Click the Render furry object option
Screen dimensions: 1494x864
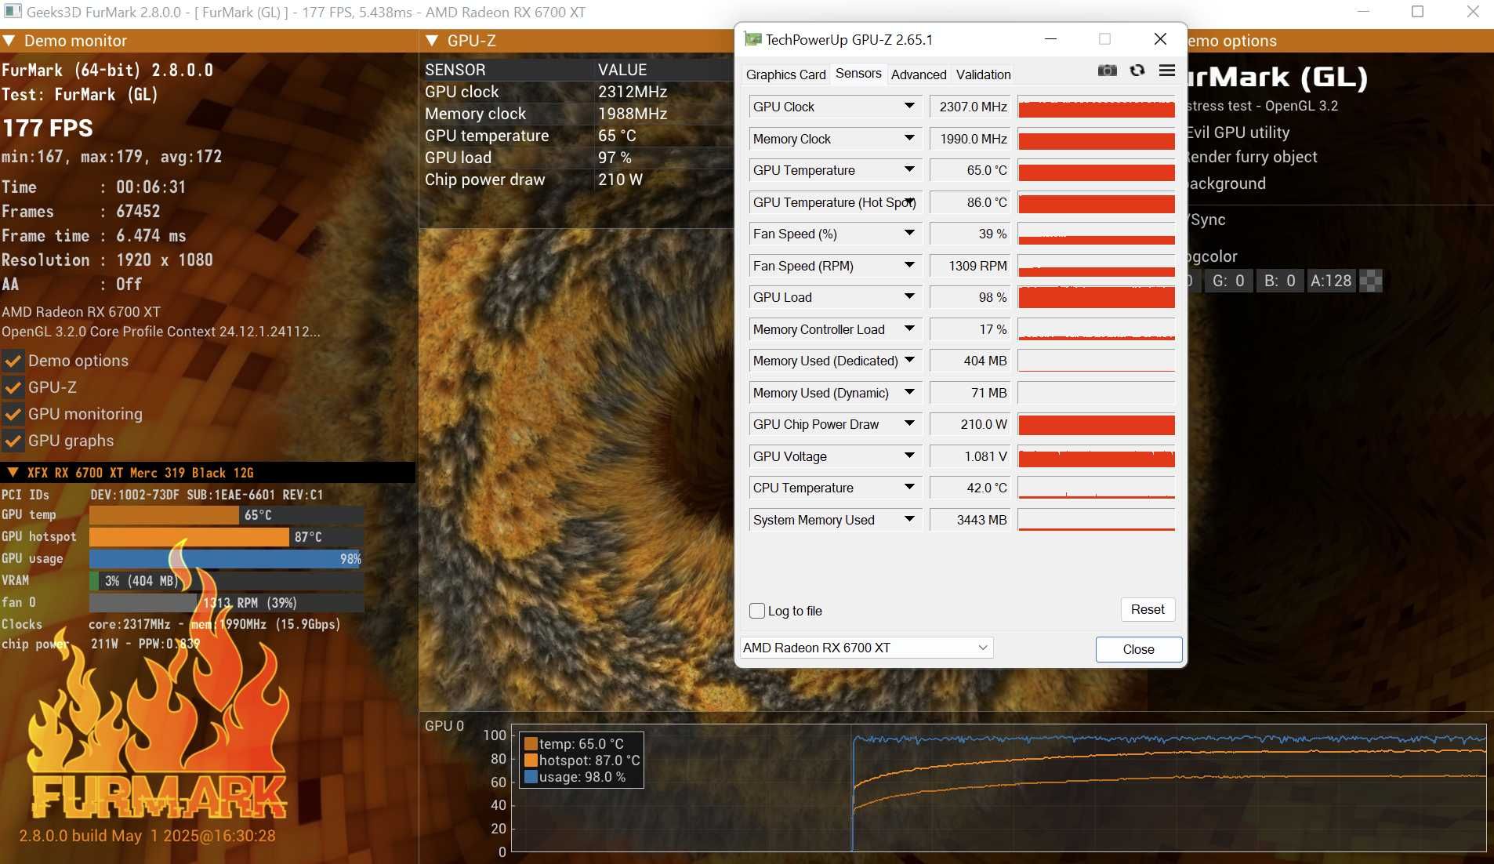pyautogui.click(x=1251, y=157)
